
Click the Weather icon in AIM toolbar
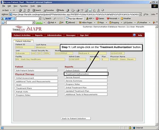[x=126, y=18]
